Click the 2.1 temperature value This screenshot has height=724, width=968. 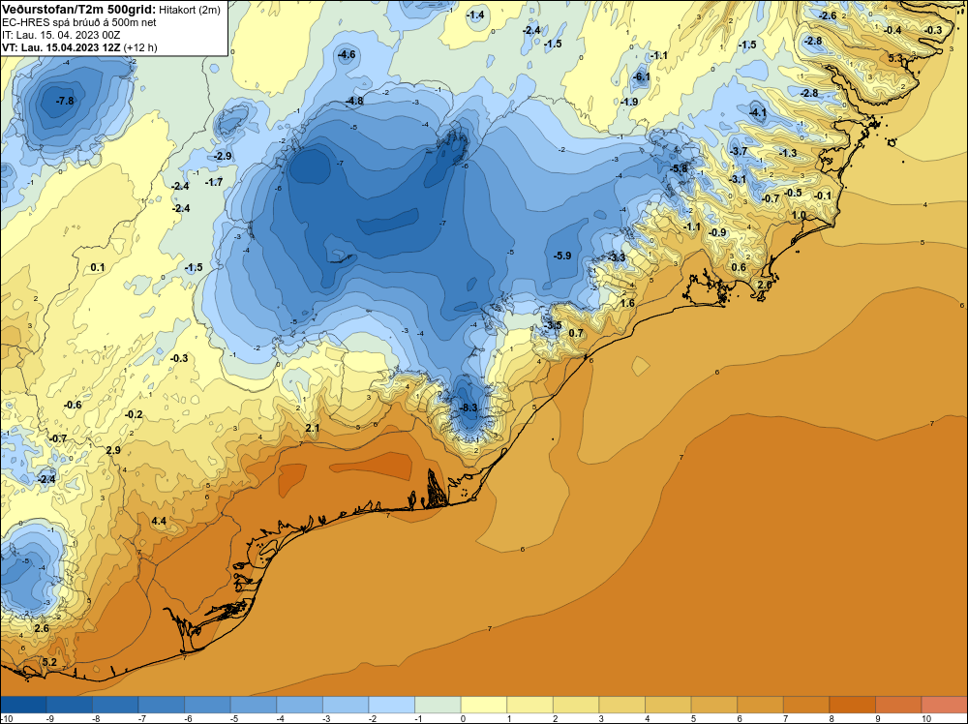[313, 428]
